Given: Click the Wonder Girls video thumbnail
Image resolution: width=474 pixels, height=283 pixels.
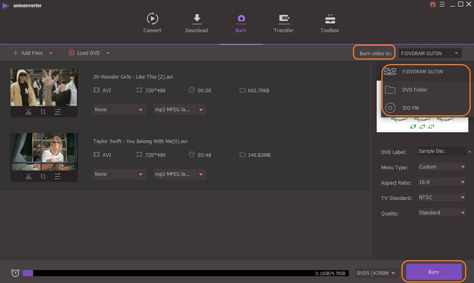Looking at the screenshot, I should (x=44, y=87).
